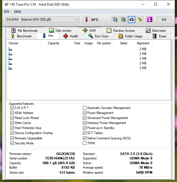Open the options gears icon
Screen dimensions: 177x182
coord(140,20)
